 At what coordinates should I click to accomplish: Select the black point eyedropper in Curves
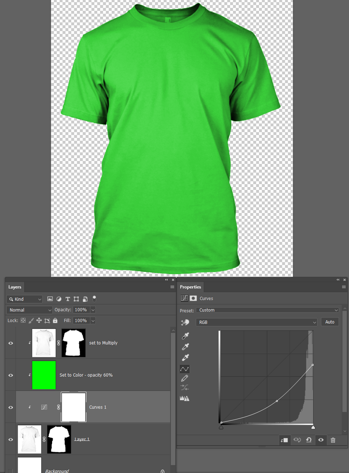pyautogui.click(x=185, y=336)
